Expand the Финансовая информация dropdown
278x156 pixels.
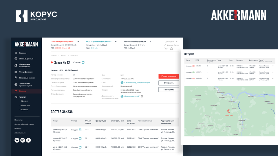click(x=150, y=42)
